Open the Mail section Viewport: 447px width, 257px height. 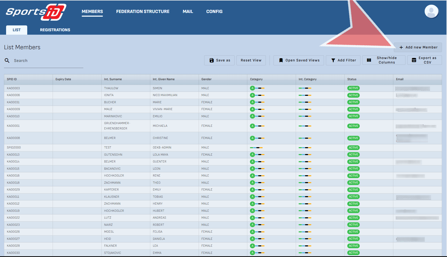[188, 12]
